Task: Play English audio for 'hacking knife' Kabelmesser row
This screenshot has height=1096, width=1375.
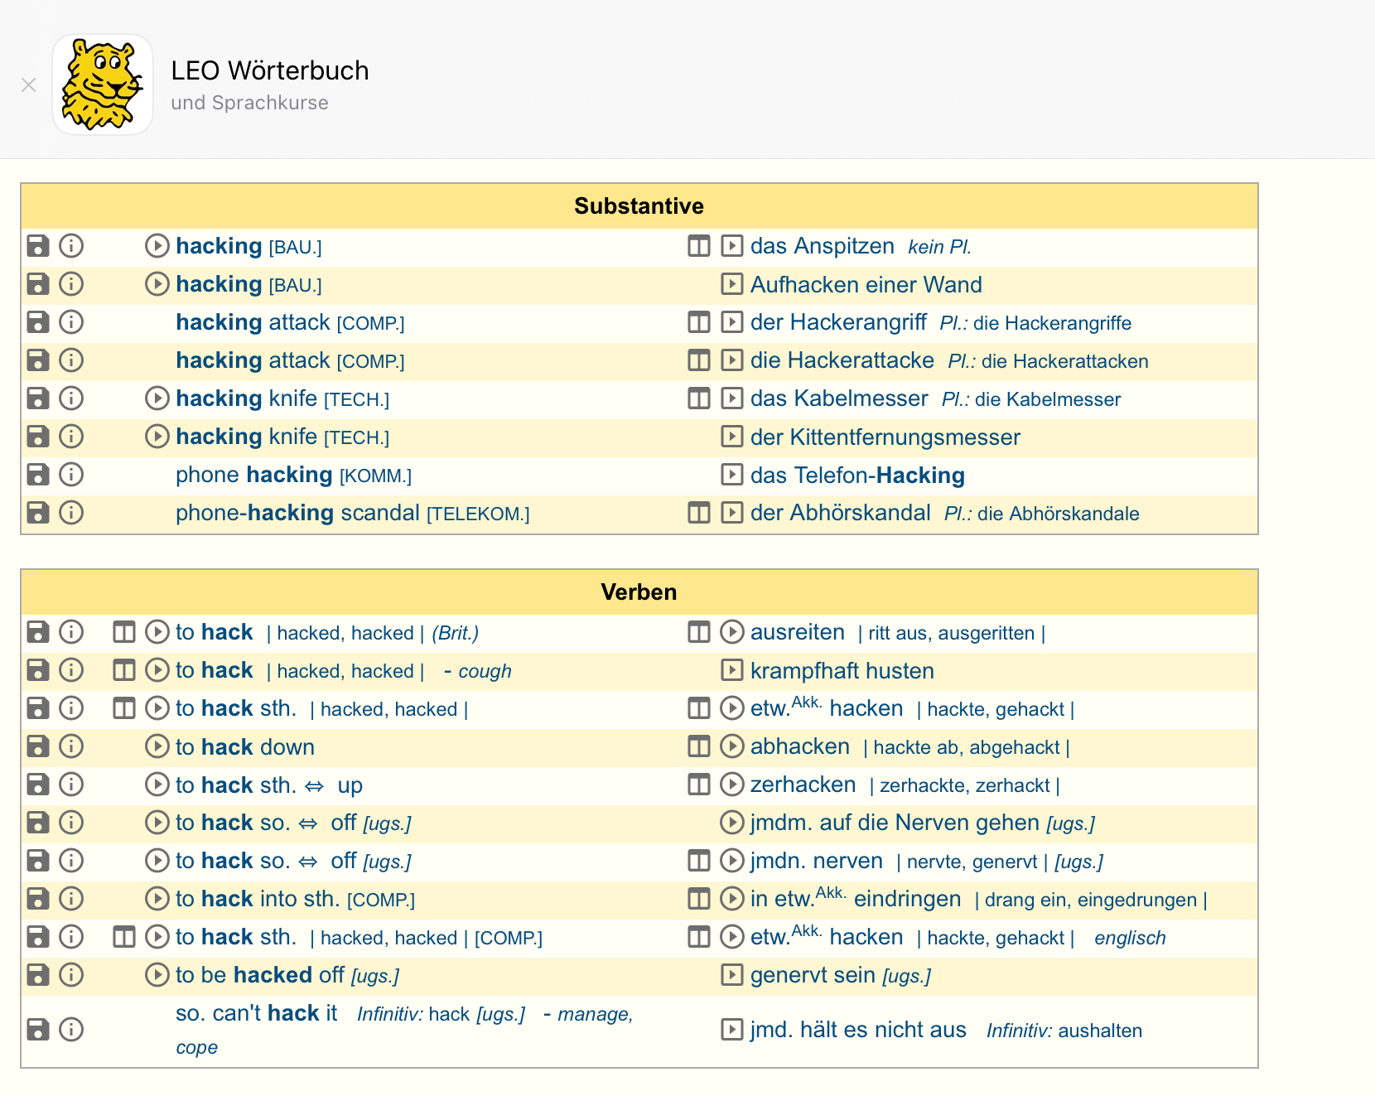Action: [x=157, y=398]
